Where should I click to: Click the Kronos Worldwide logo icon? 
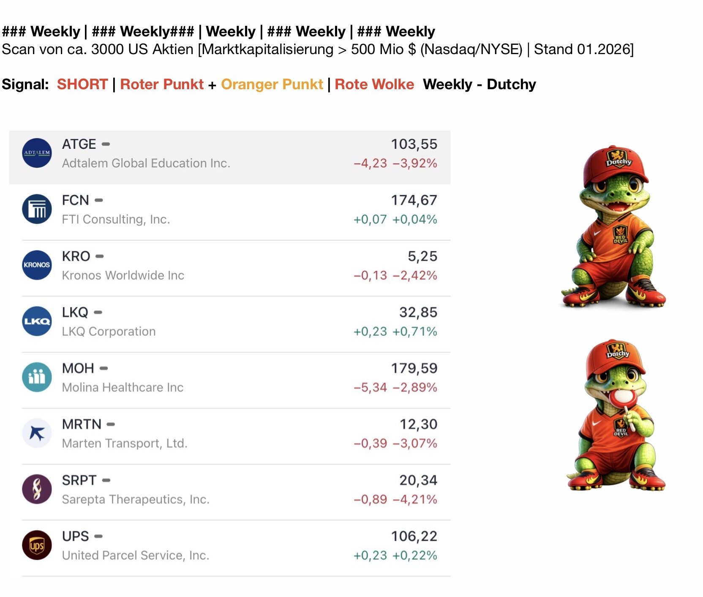(x=37, y=265)
